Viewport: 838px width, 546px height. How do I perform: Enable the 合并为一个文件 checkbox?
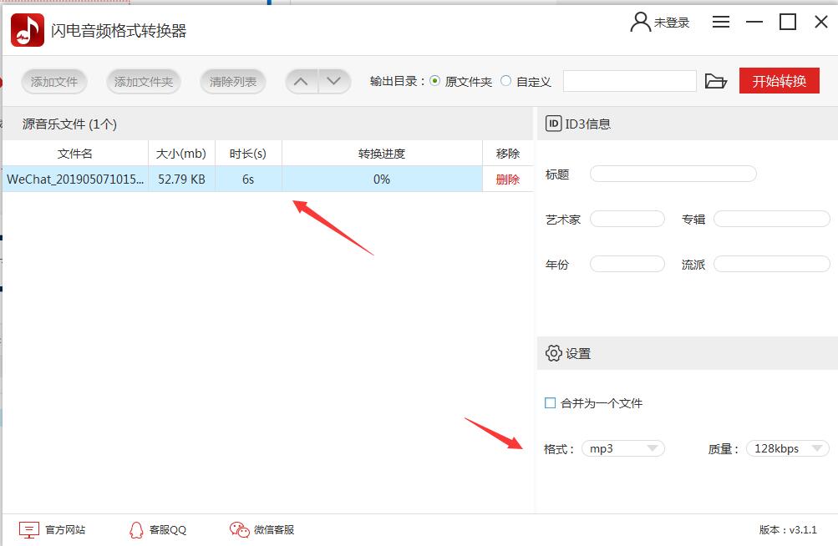coord(550,402)
